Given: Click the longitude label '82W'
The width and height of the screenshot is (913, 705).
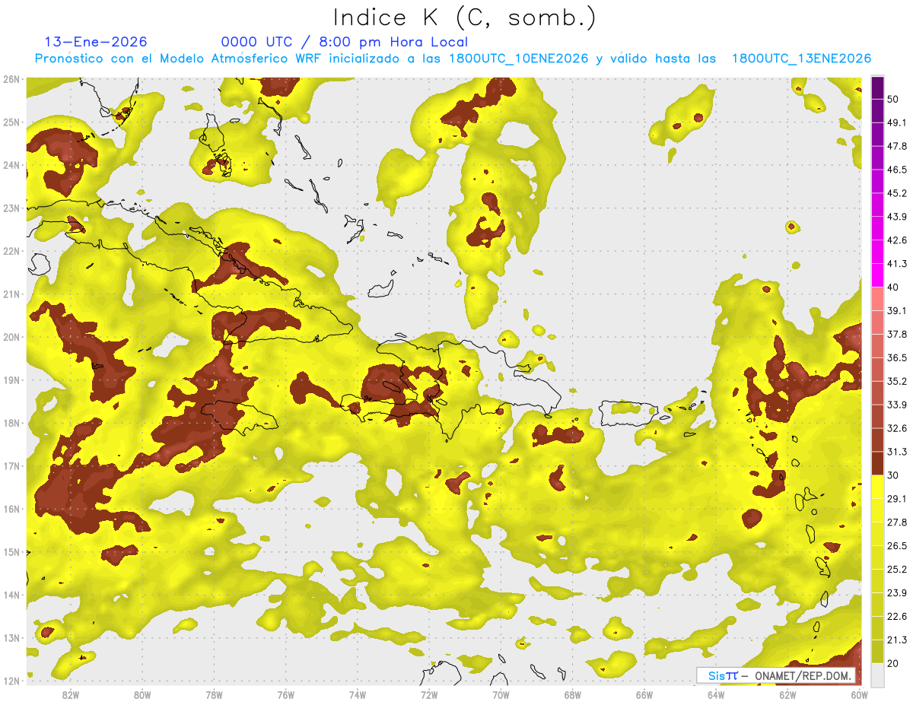Looking at the screenshot, I should (x=70, y=695).
